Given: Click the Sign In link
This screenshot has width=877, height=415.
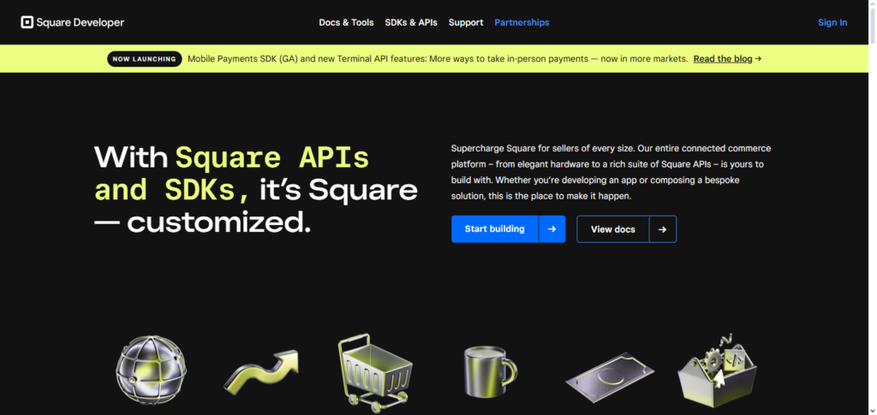Looking at the screenshot, I should [x=832, y=22].
